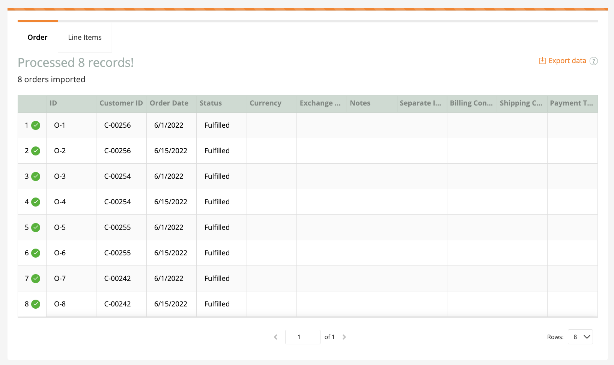This screenshot has width=614, height=365.
Task: Click the Export data download icon
Action: click(x=542, y=60)
